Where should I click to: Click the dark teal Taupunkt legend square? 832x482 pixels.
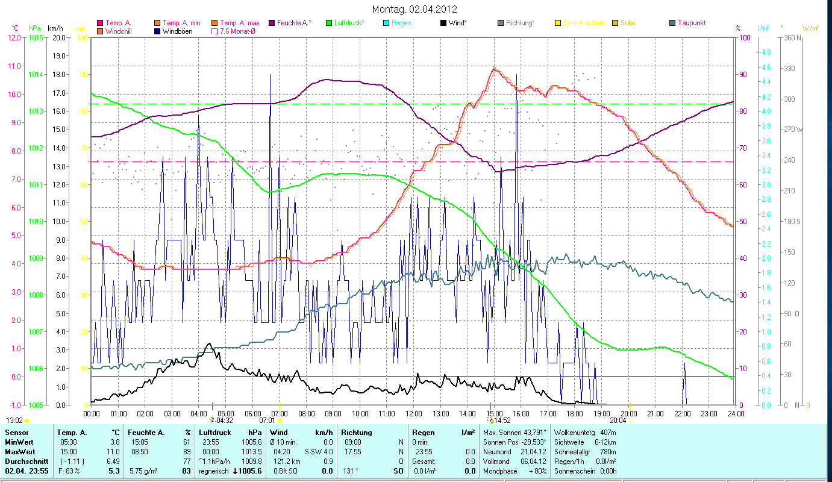click(672, 23)
